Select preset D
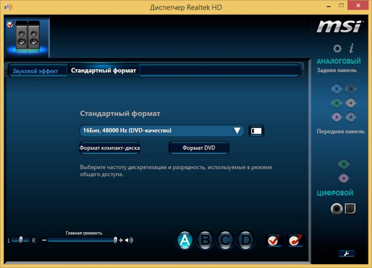This screenshot has width=372, height=268. click(246, 240)
